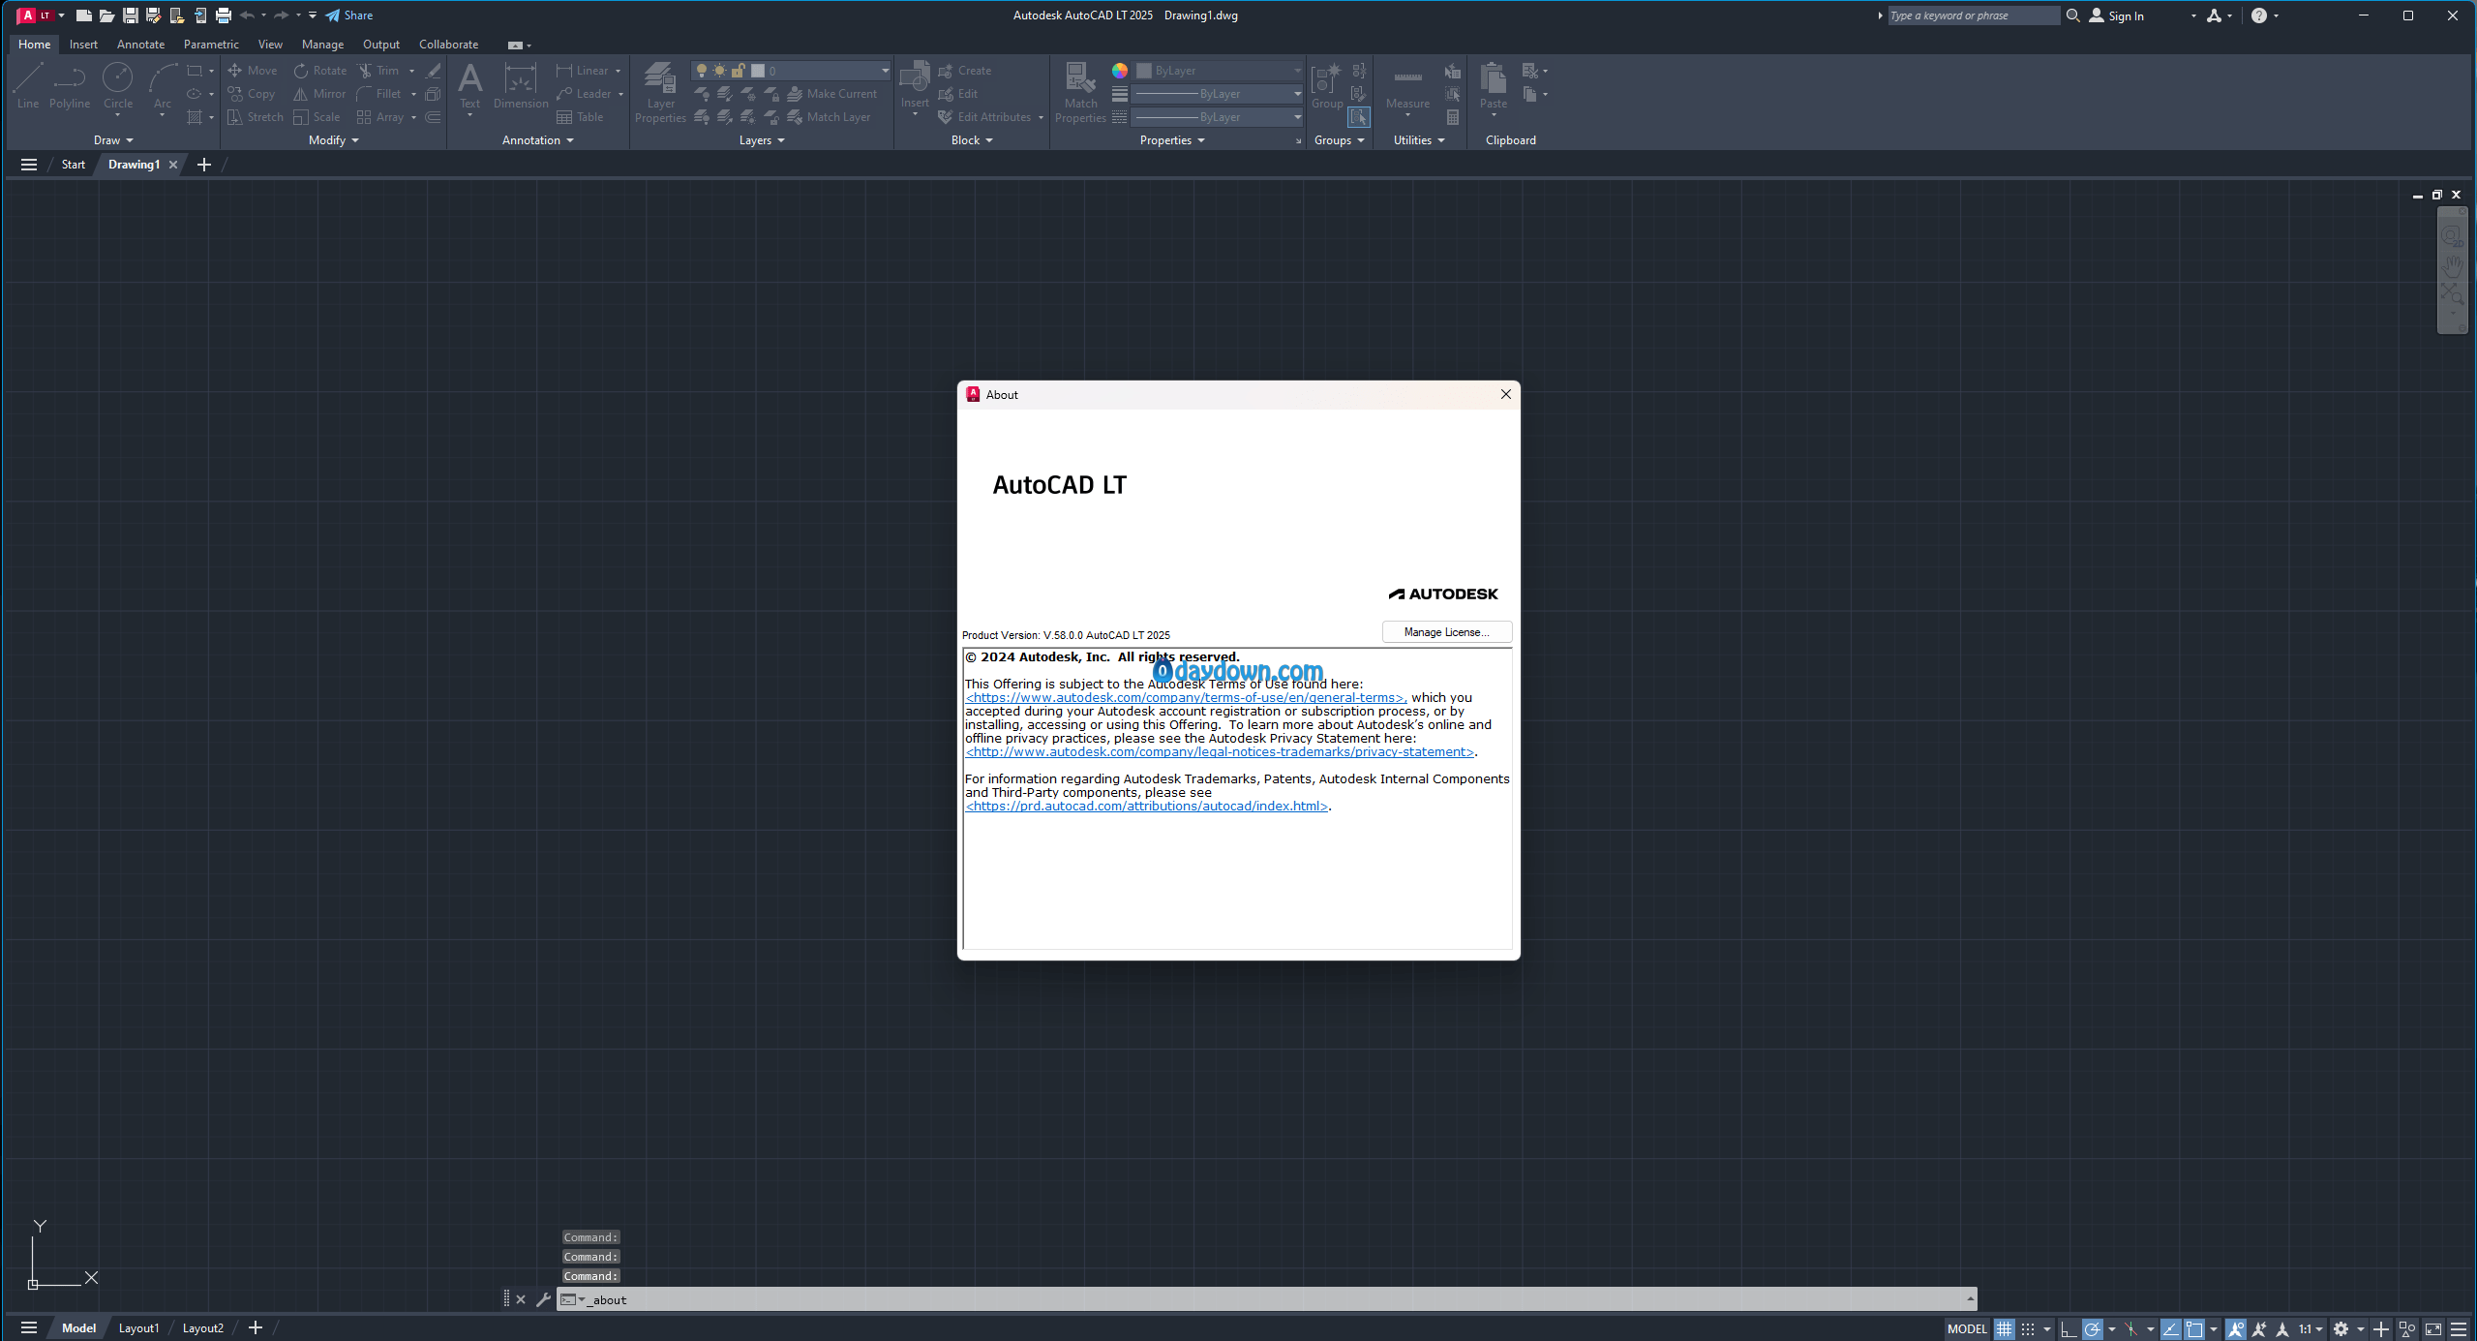This screenshot has height=1341, width=2477.
Task: Switch to the Layout1 tab
Action: 138,1328
